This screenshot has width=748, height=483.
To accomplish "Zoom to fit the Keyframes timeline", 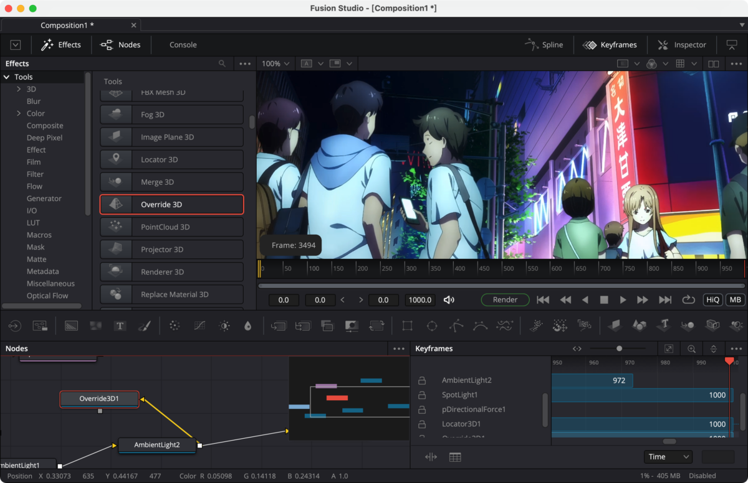I will pos(669,349).
